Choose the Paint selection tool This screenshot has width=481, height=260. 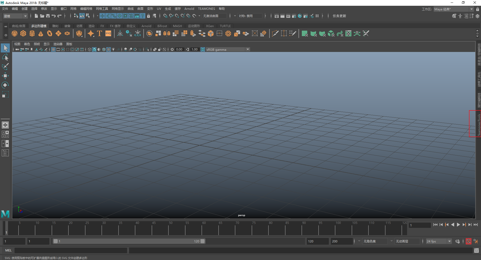(5, 67)
